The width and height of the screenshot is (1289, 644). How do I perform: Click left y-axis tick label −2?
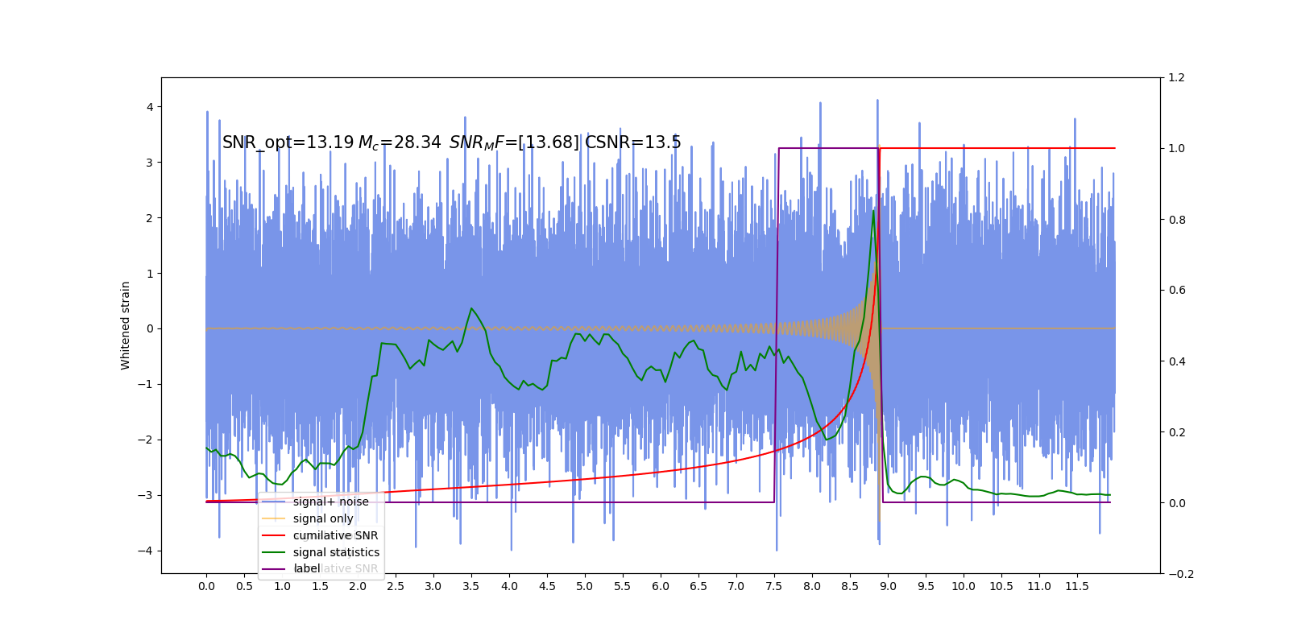[145, 440]
